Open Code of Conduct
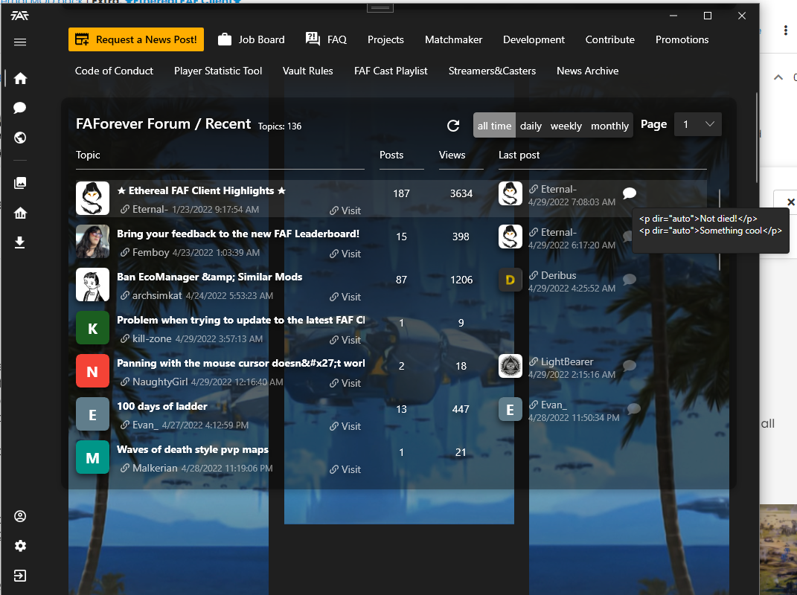This screenshot has height=595, width=797. [x=114, y=71]
